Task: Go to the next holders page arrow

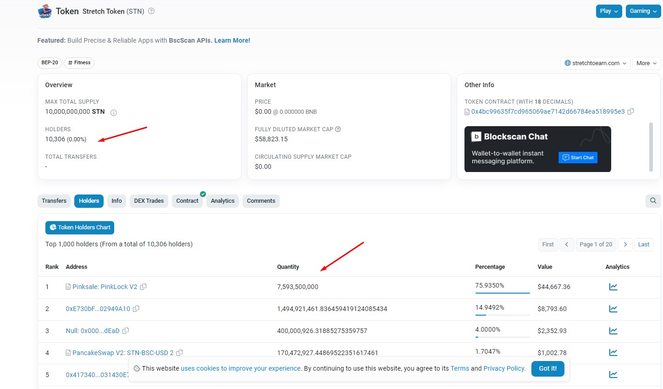Action: coord(625,245)
